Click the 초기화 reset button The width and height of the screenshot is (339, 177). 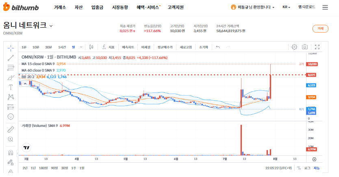pos(204,47)
